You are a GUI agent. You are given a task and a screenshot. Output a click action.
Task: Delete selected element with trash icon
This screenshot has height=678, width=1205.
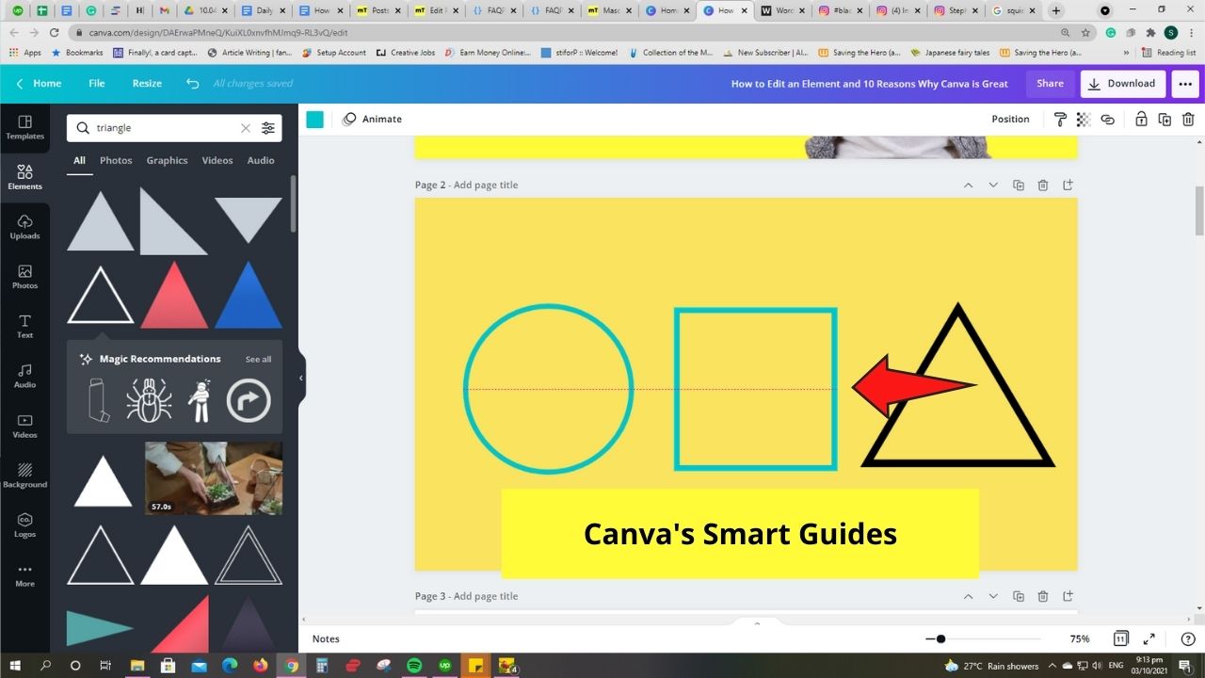[x=1188, y=120]
